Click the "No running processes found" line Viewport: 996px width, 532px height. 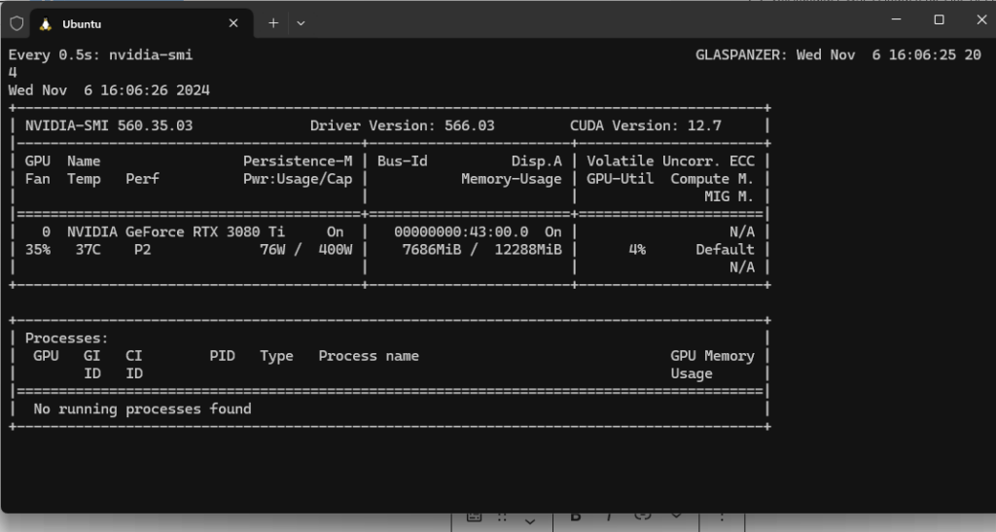point(142,409)
